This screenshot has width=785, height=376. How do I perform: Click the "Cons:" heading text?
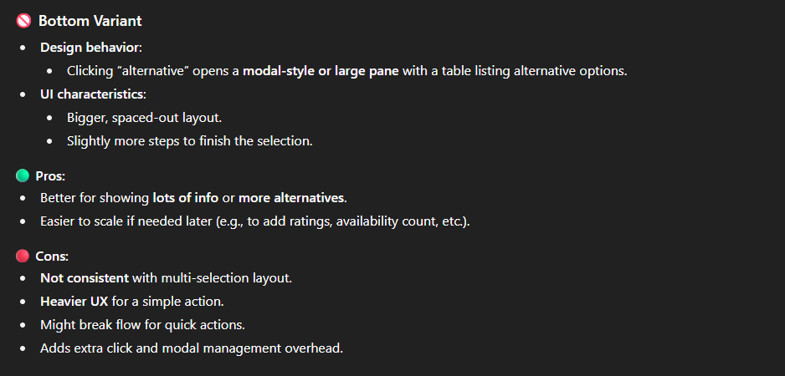pyautogui.click(x=52, y=256)
